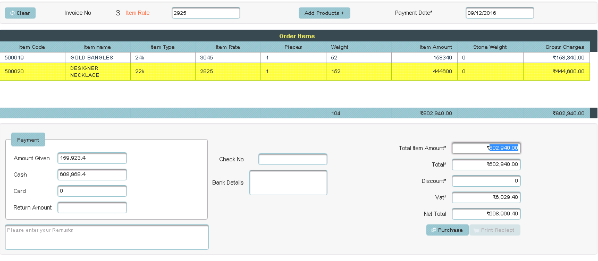Viewport: 598px width, 261px height.
Task: Click the Purchase button
Action: pos(447,230)
